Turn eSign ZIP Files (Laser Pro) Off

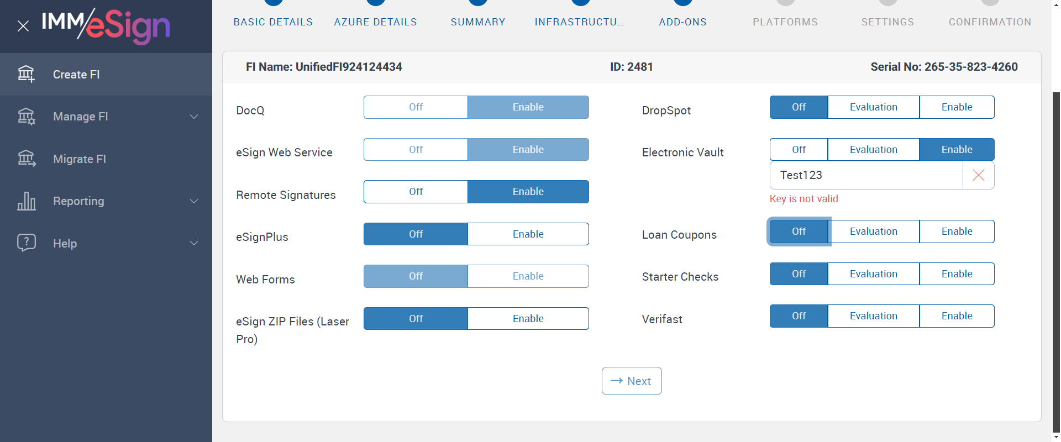point(416,319)
